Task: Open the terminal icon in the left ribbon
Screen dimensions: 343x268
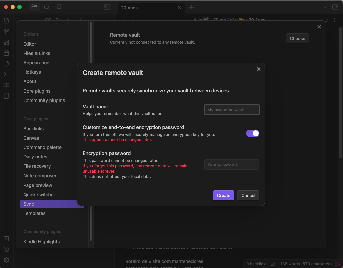Action: click(x=6, y=74)
